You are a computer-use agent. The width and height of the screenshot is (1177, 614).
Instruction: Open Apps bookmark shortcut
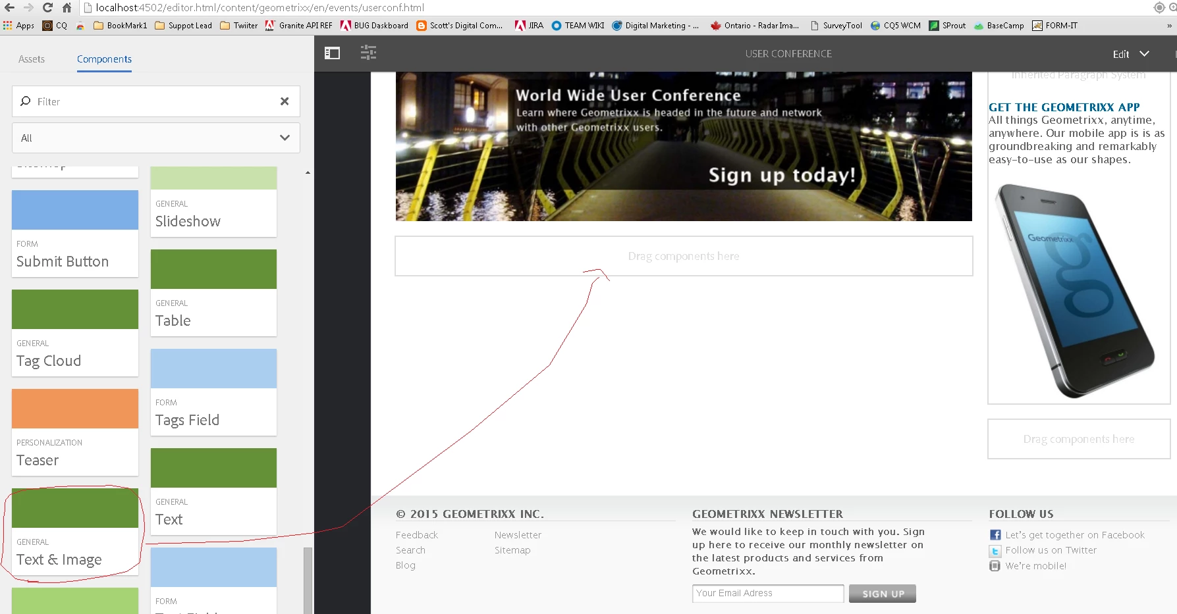(18, 26)
